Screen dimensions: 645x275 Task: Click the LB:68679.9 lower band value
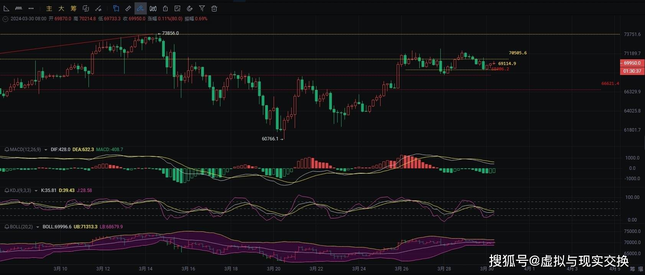point(111,227)
